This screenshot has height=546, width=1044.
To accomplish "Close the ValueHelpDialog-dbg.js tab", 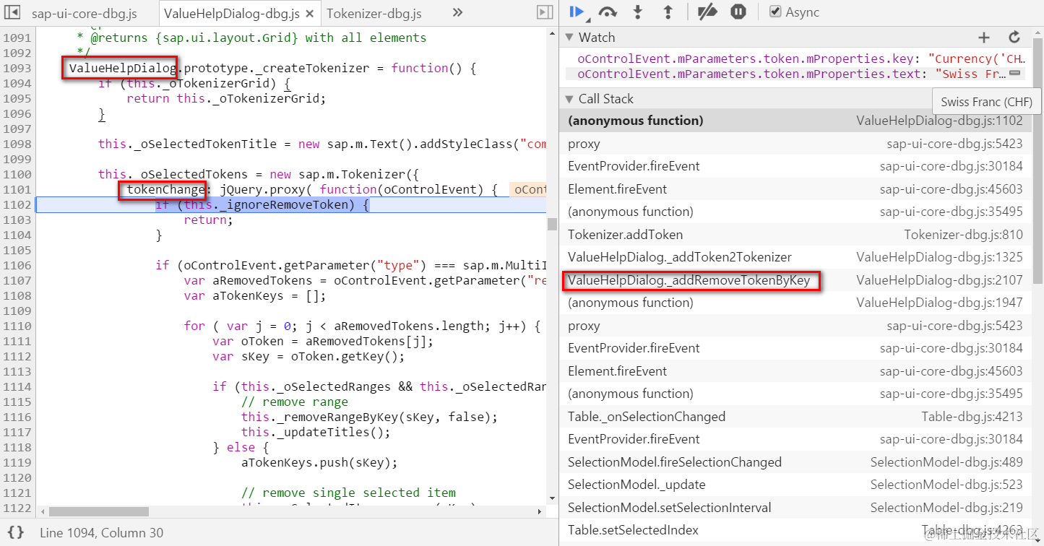I will (x=310, y=14).
